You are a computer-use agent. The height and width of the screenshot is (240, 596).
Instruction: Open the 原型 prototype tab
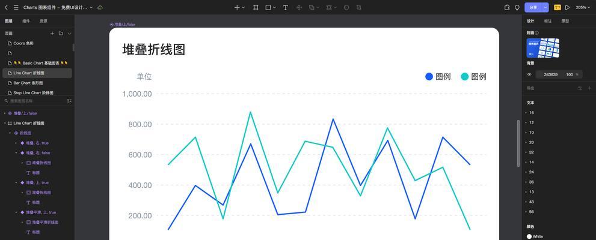tap(565, 21)
